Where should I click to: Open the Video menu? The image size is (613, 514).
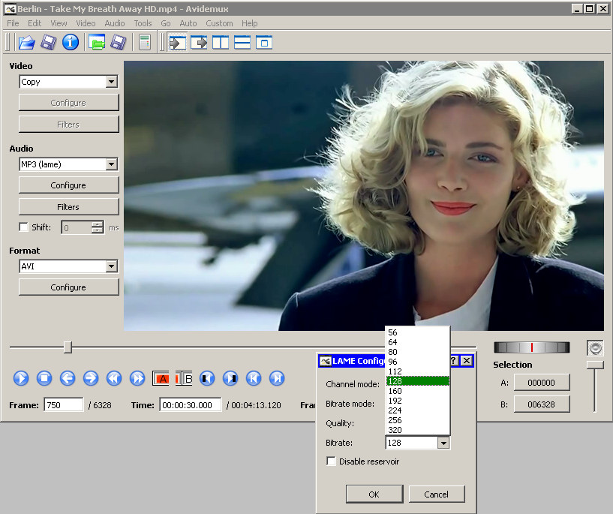pyautogui.click(x=86, y=23)
